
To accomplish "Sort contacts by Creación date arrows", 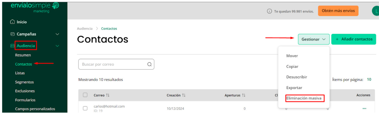I will pyautogui.click(x=184, y=95).
